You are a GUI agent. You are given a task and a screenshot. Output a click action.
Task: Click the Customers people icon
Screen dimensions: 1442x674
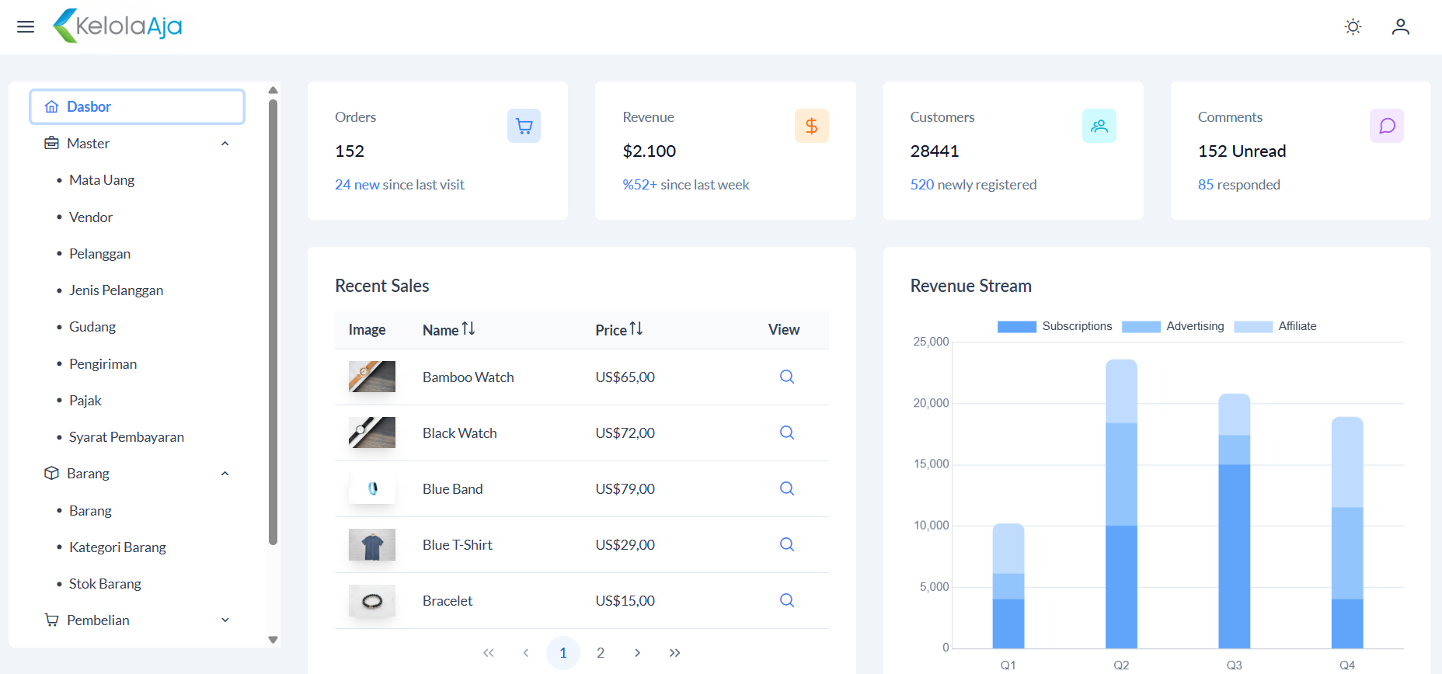[x=1099, y=126]
